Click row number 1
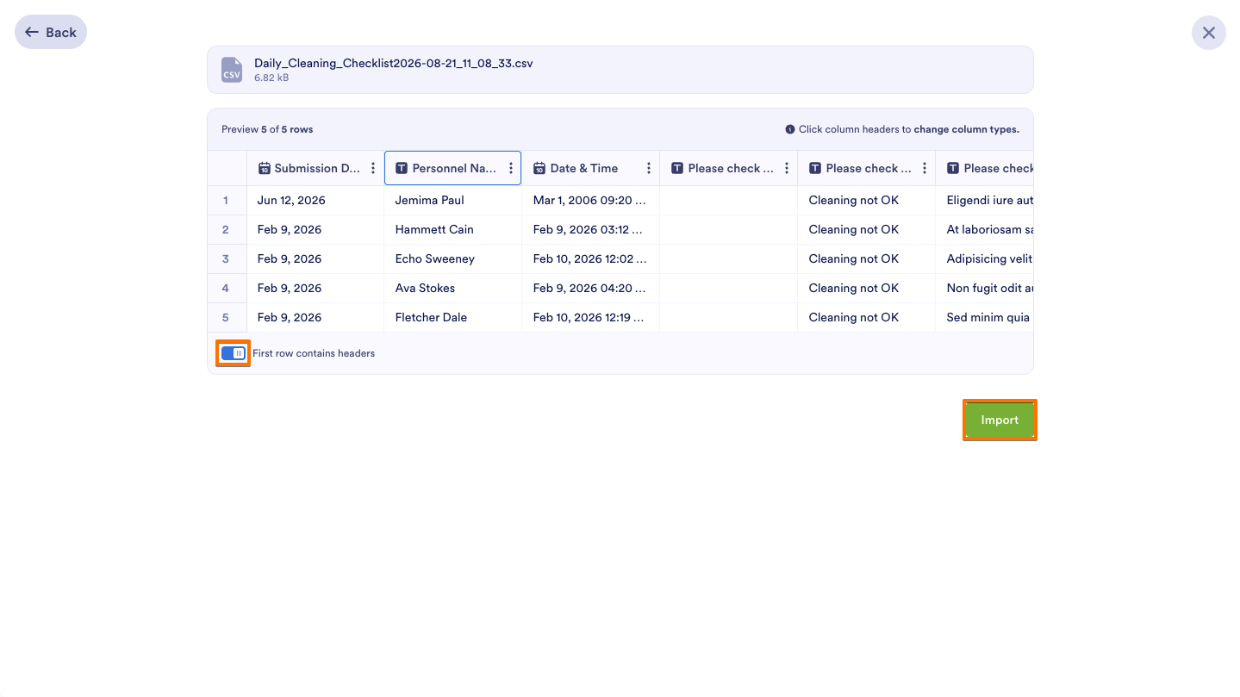The height and width of the screenshot is (697, 1240). pyautogui.click(x=227, y=200)
